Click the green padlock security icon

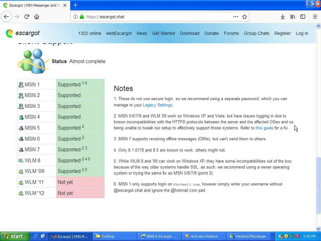pos(82,17)
